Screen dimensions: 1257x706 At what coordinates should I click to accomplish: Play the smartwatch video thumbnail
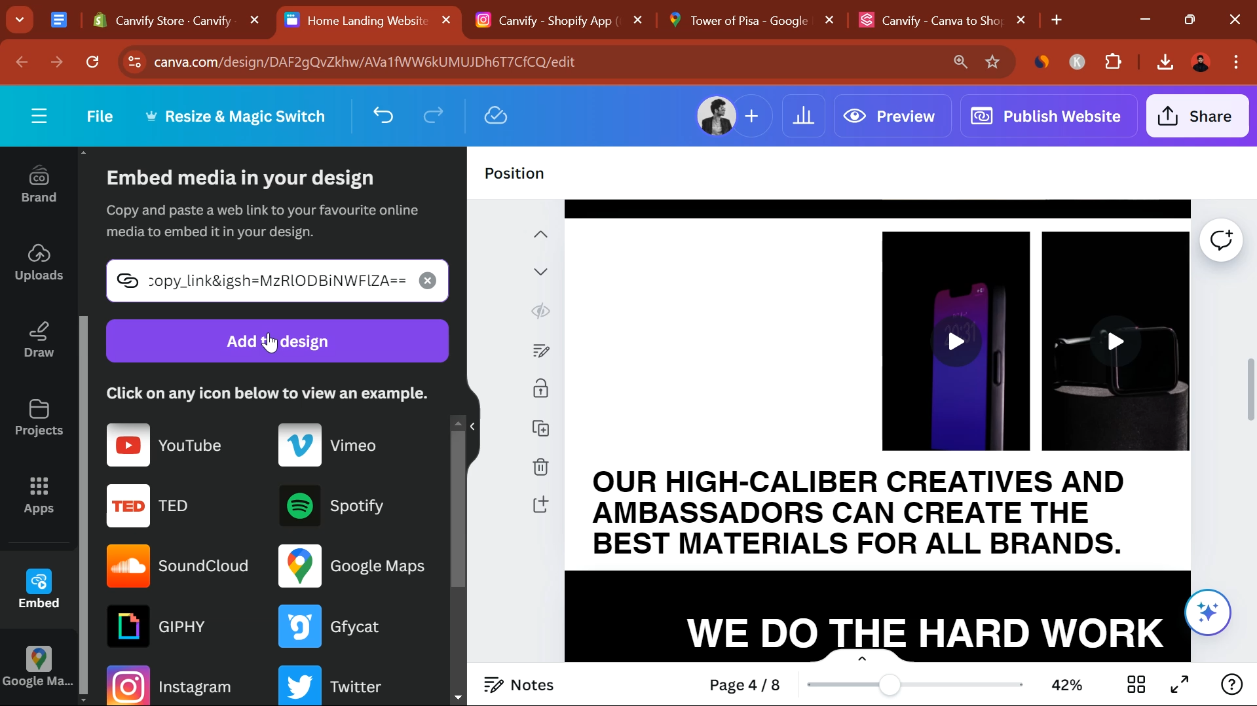[1116, 341]
